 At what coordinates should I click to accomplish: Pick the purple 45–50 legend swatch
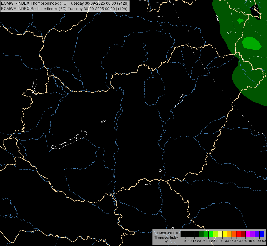pyautogui.click(x=253, y=234)
